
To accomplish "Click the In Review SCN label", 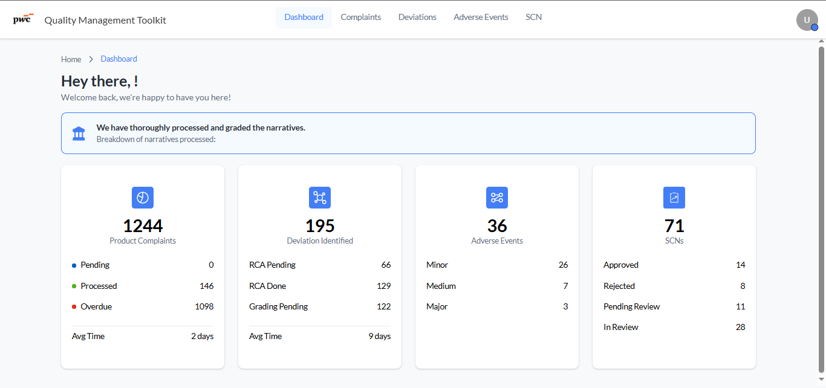I will click(x=621, y=327).
